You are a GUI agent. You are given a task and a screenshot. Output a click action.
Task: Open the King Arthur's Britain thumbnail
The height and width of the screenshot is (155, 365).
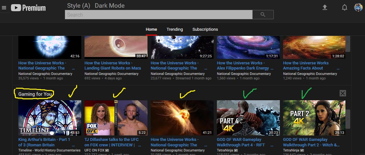[x=50, y=118]
